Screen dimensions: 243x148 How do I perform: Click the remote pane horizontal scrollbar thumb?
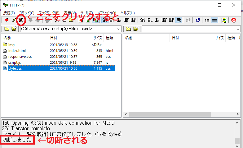click(170, 114)
